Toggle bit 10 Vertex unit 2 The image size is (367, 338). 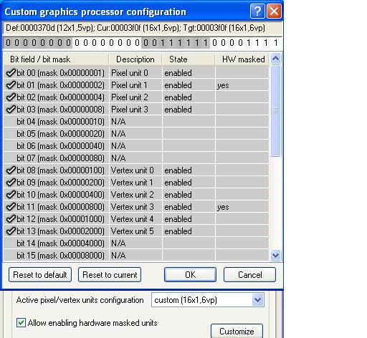11,195
